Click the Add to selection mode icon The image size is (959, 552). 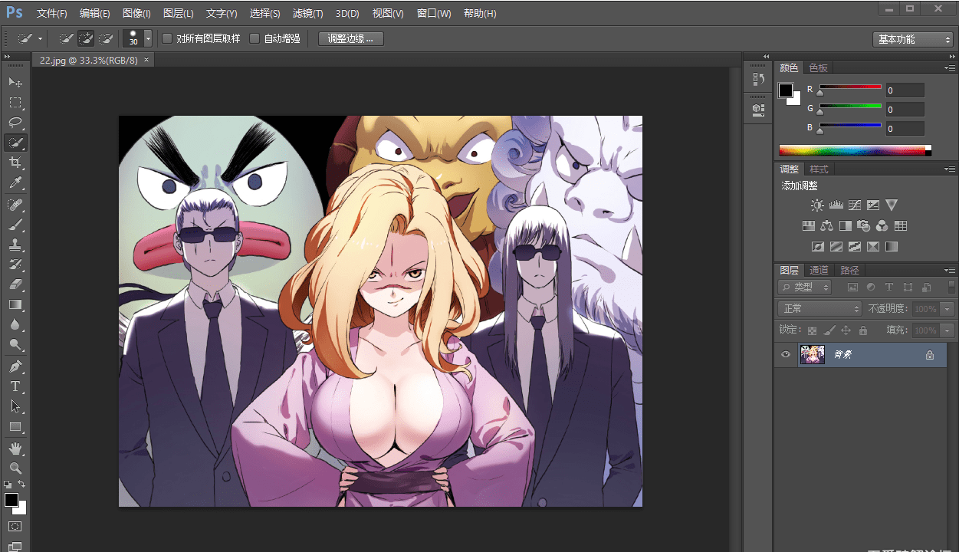[x=86, y=38]
